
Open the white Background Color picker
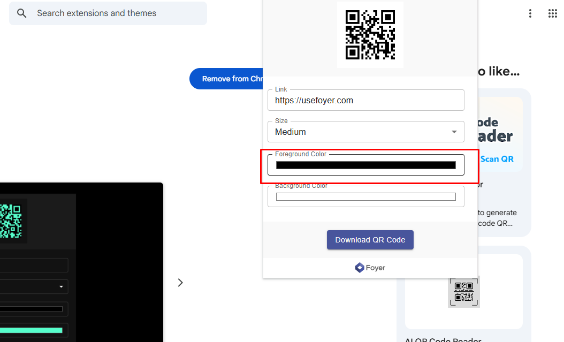pos(366,197)
